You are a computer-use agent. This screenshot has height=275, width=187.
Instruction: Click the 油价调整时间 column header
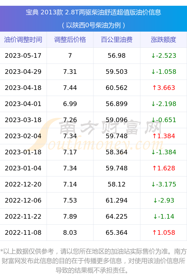[23, 40]
